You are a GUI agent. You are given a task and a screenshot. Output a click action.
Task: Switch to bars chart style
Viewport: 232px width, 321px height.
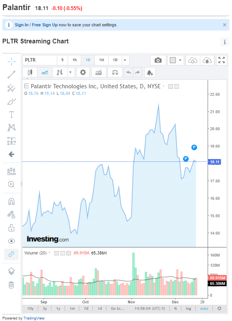point(60,72)
